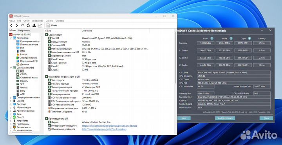Open the Память memory item
The image size is (282, 145).
coord(22,81)
